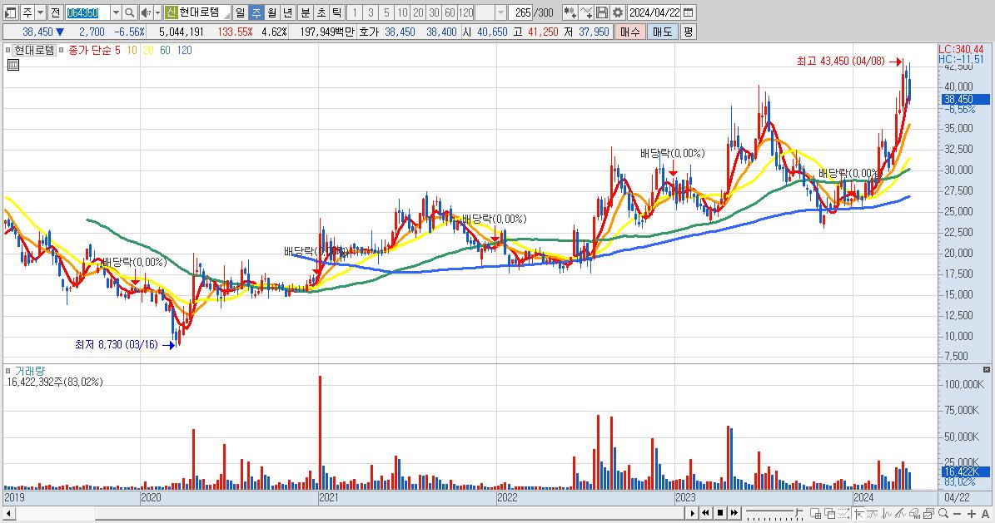Click the dotted range-select chart icon
The height and width of the screenshot is (523, 995).
[844, 513]
